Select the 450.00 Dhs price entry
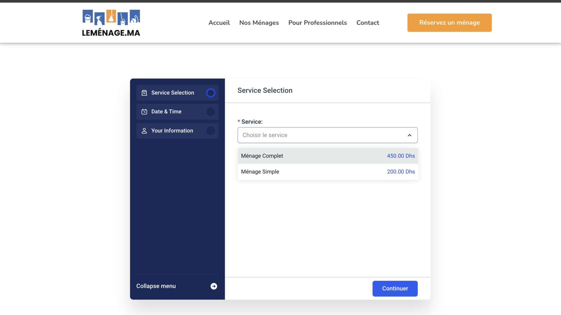This screenshot has height=315, width=561. click(x=401, y=156)
